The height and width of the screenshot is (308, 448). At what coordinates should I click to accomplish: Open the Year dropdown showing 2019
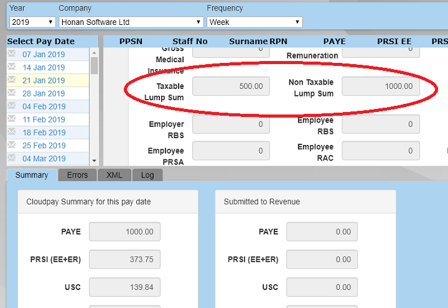coord(32,22)
